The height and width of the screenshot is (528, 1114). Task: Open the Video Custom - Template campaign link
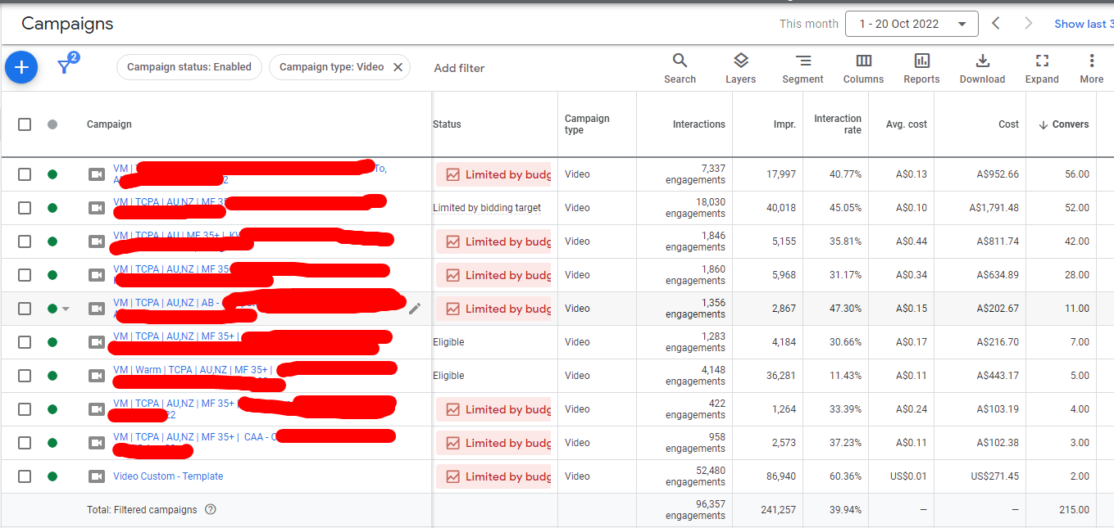[x=168, y=476]
